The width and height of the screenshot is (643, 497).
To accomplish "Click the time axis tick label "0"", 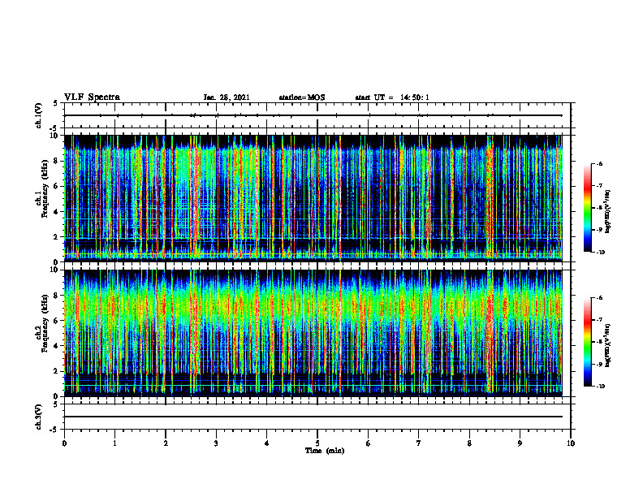I will point(64,443).
